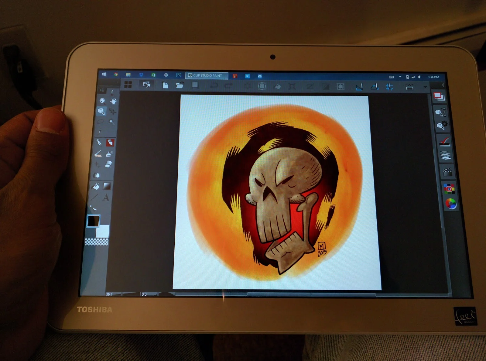Choose the transparent checkered color swatch
Viewport: 486px width, 361px height.
pos(97,242)
